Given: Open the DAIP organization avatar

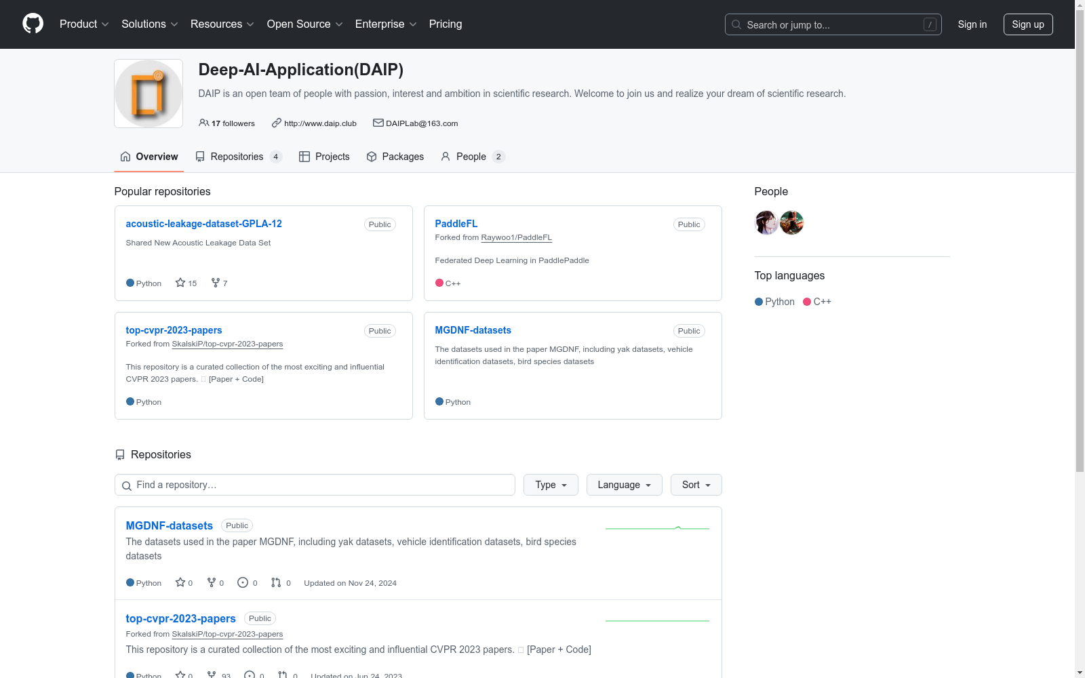Looking at the screenshot, I should tap(149, 94).
